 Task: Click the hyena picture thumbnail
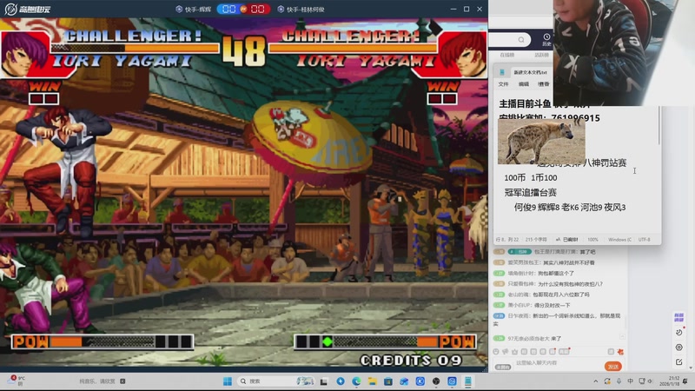[x=541, y=142]
